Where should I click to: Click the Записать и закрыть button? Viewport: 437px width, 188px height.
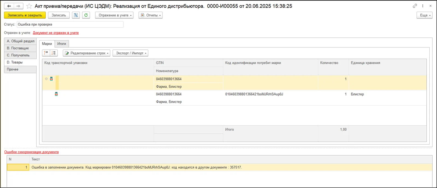pos(25,15)
